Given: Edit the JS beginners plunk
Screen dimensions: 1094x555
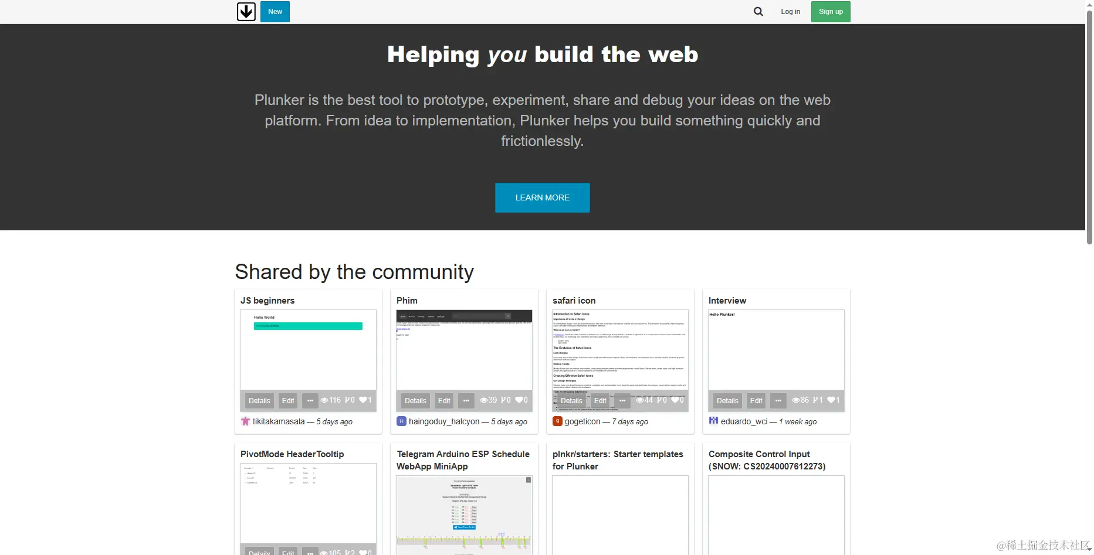Looking at the screenshot, I should [x=288, y=401].
